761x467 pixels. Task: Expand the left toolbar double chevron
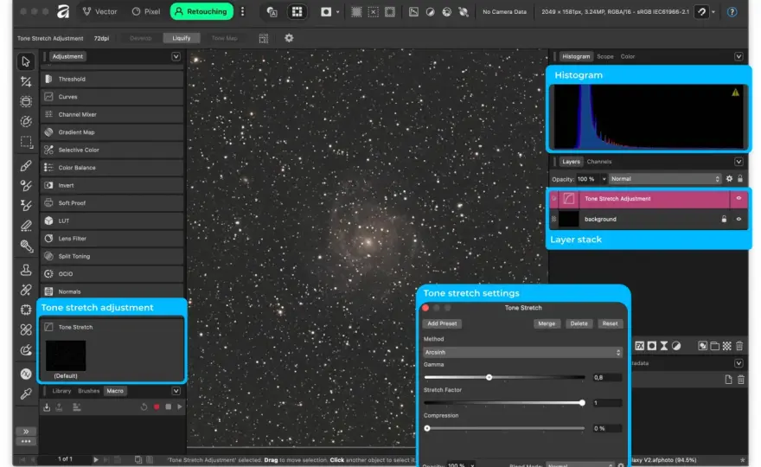click(x=26, y=431)
